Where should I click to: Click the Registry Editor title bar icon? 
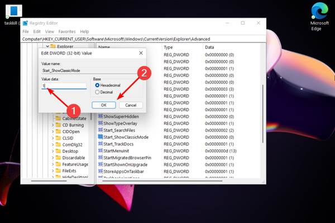pos(26,23)
